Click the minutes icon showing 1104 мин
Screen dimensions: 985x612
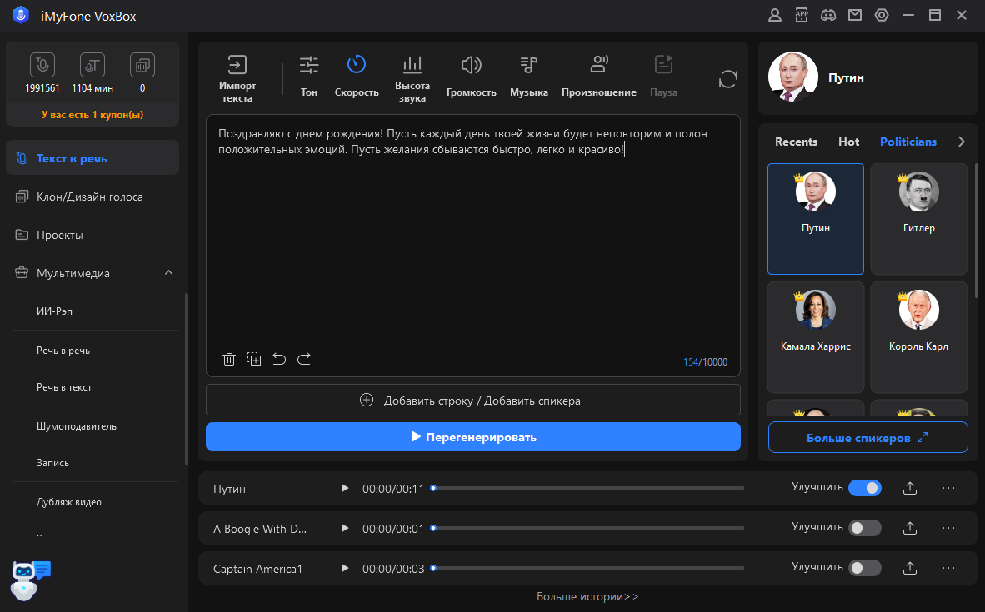[x=92, y=65]
